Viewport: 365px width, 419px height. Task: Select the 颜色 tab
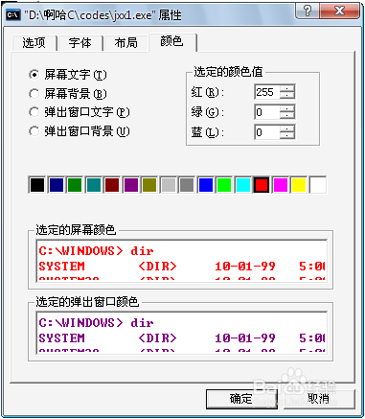[171, 41]
